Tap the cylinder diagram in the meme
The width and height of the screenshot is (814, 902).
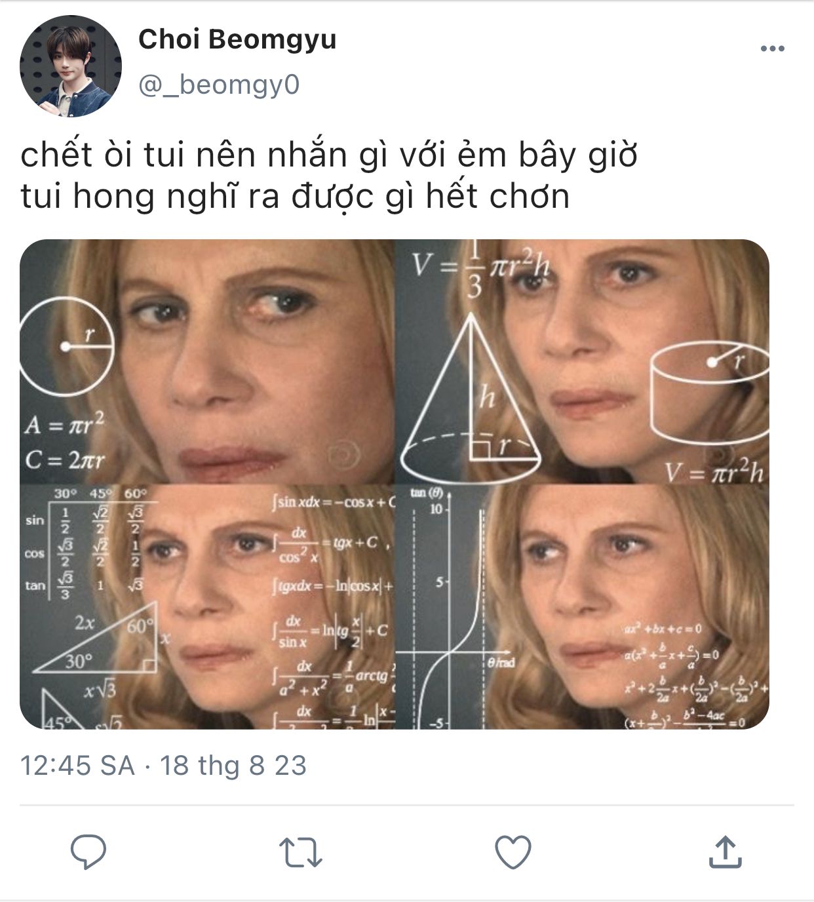[x=709, y=392]
